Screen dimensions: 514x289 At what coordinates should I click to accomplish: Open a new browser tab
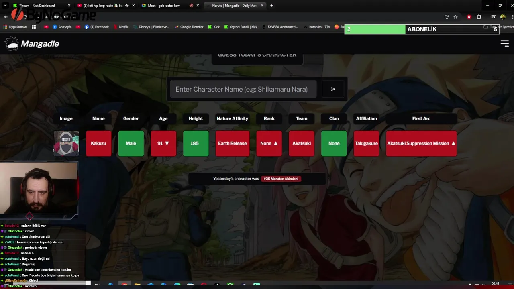click(x=272, y=6)
